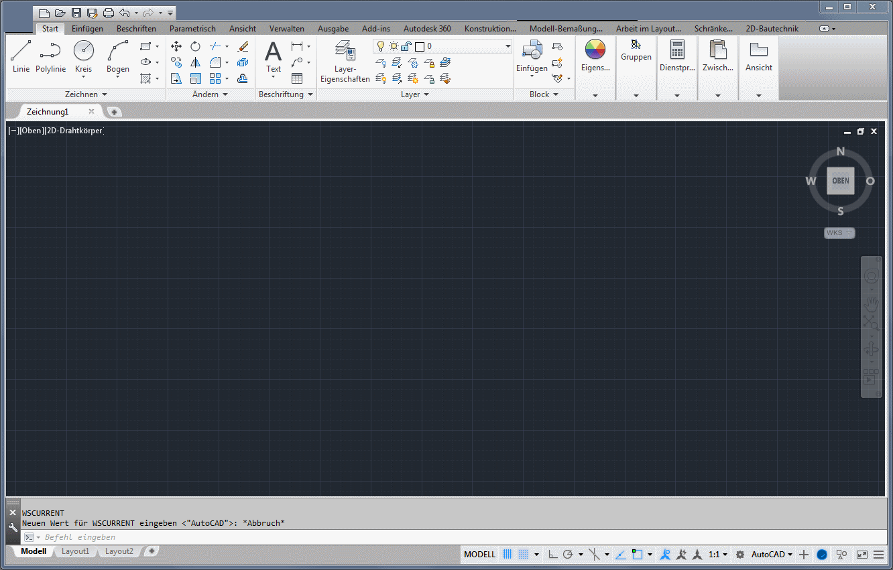This screenshot has width=893, height=570.
Task: Expand the Block panel
Action: pos(544,94)
